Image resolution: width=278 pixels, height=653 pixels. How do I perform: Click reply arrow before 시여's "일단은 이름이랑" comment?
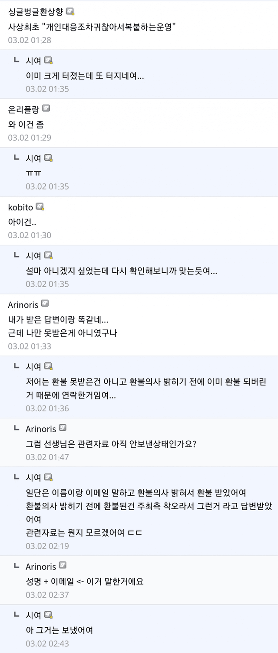(x=17, y=477)
